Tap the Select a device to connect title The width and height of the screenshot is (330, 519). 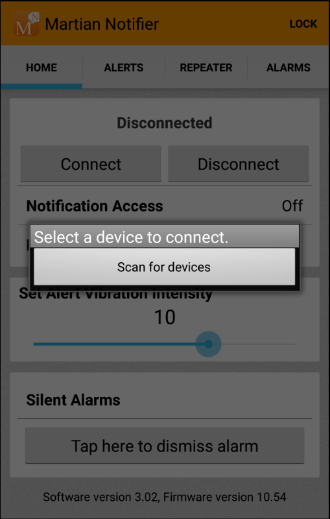pos(131,237)
